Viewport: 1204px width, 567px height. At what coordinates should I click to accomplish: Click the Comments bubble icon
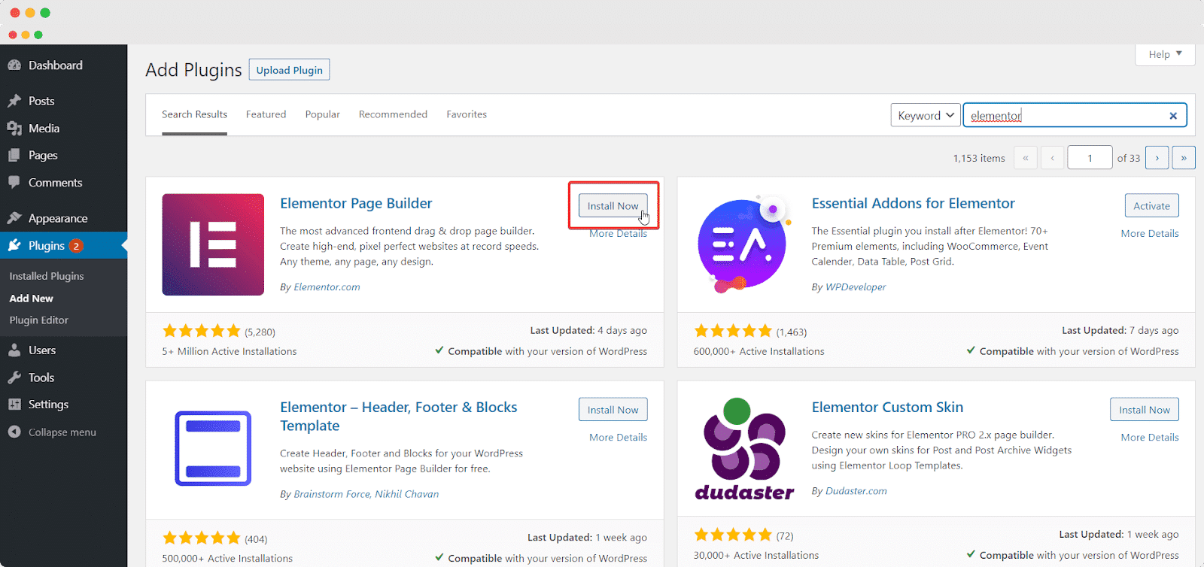14,183
